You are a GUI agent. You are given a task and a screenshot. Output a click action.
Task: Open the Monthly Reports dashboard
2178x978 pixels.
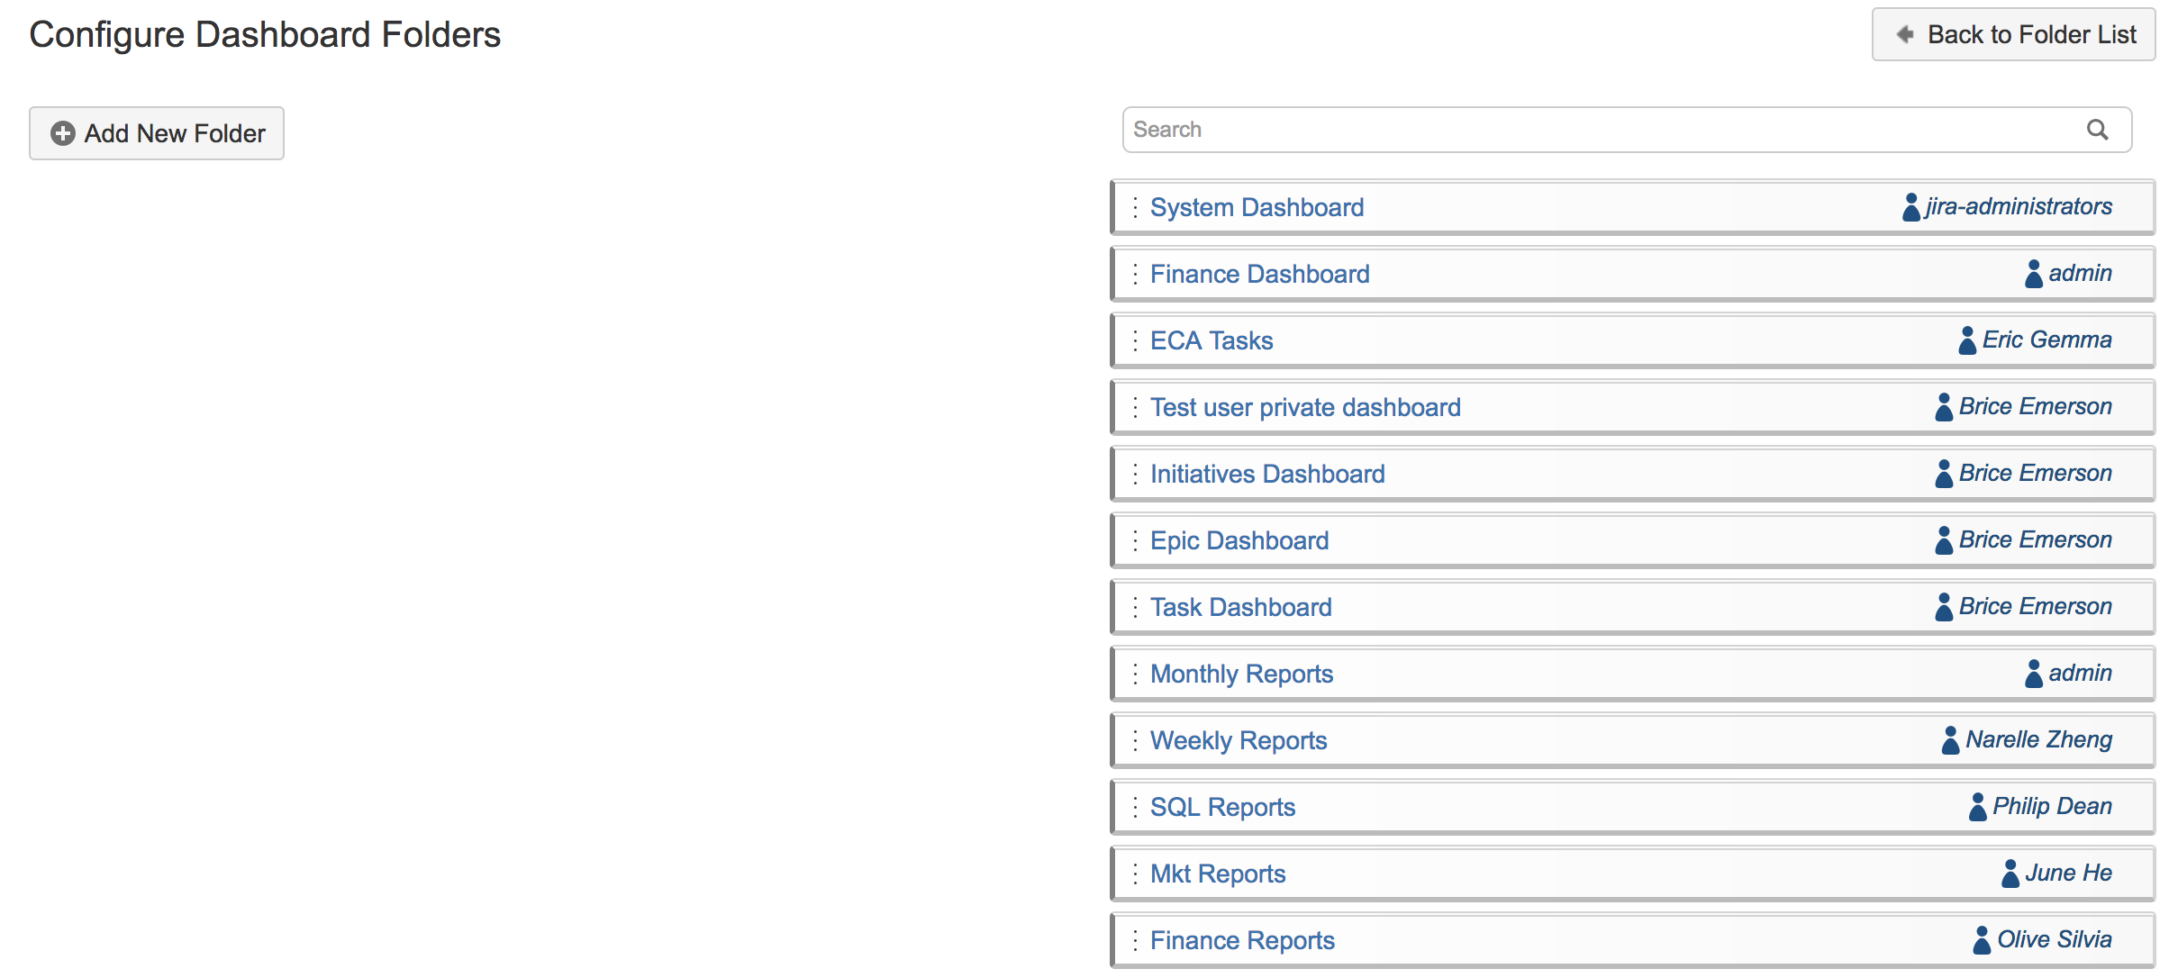coord(1241,674)
